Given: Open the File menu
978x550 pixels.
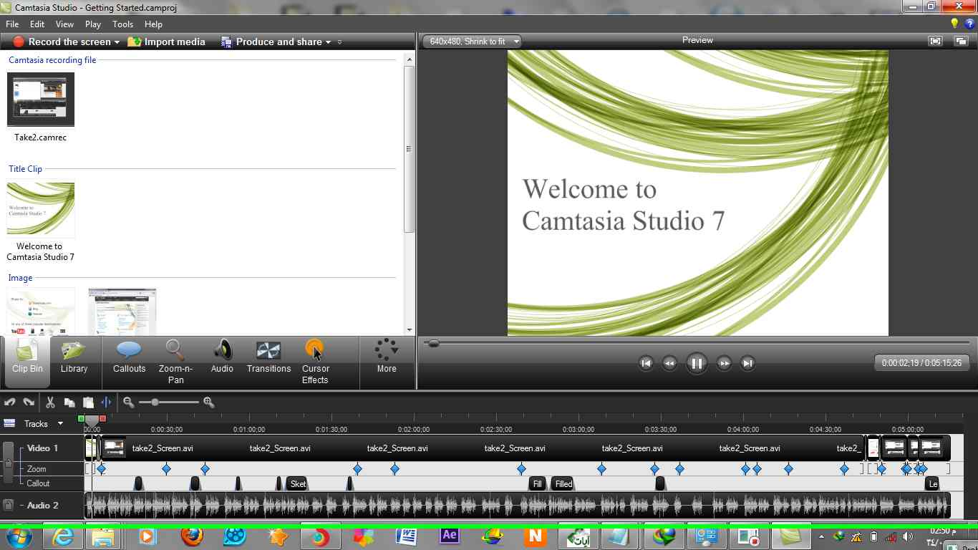Looking at the screenshot, I should point(12,24).
